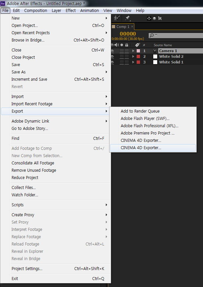
Task: Expand the Import Recent Footage submenu
Action: pos(106,104)
